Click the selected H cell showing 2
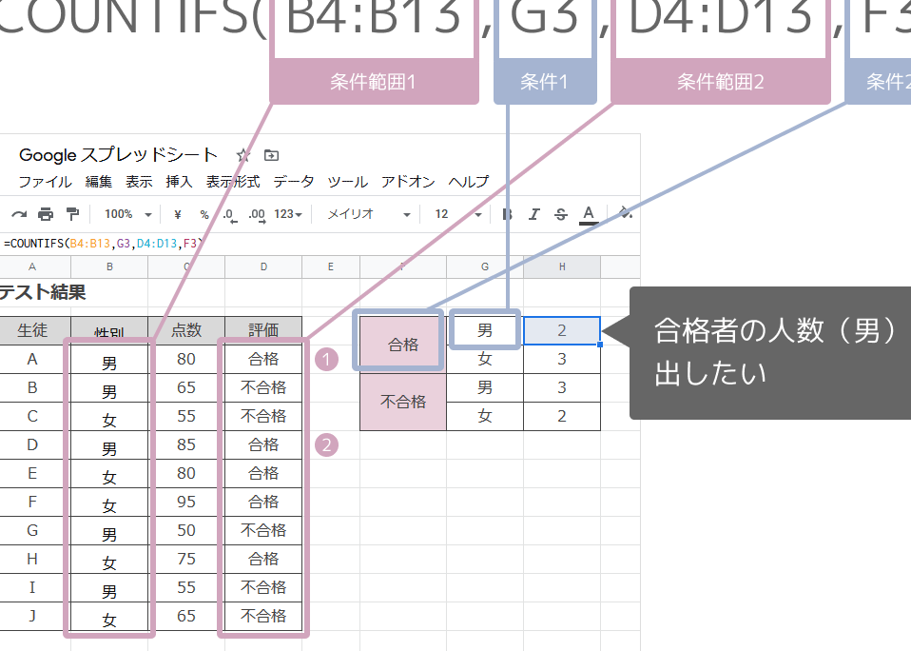Image resolution: width=911 pixels, height=651 pixels. tap(562, 330)
